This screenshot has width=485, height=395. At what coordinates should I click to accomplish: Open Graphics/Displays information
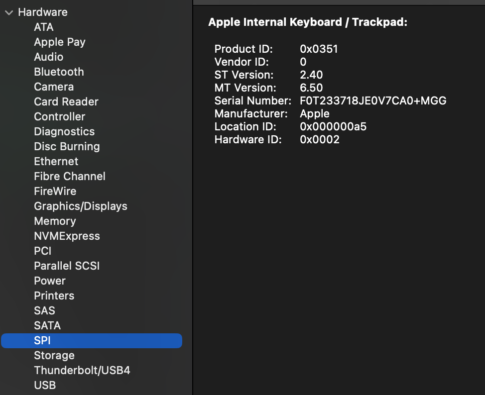[x=80, y=206]
